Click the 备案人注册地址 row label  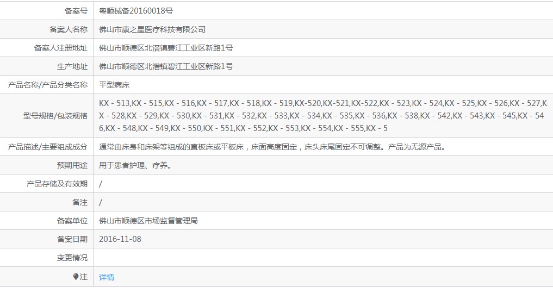point(61,48)
